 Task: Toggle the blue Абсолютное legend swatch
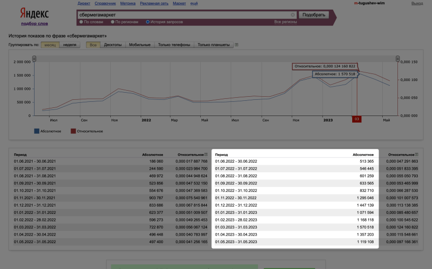37,131
